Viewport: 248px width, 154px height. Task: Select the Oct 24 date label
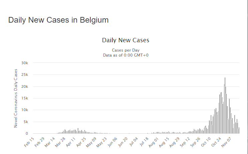(x=217, y=142)
